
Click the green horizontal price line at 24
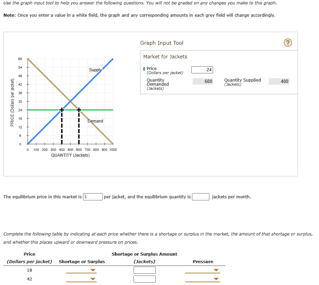pyautogui.click(x=99, y=110)
